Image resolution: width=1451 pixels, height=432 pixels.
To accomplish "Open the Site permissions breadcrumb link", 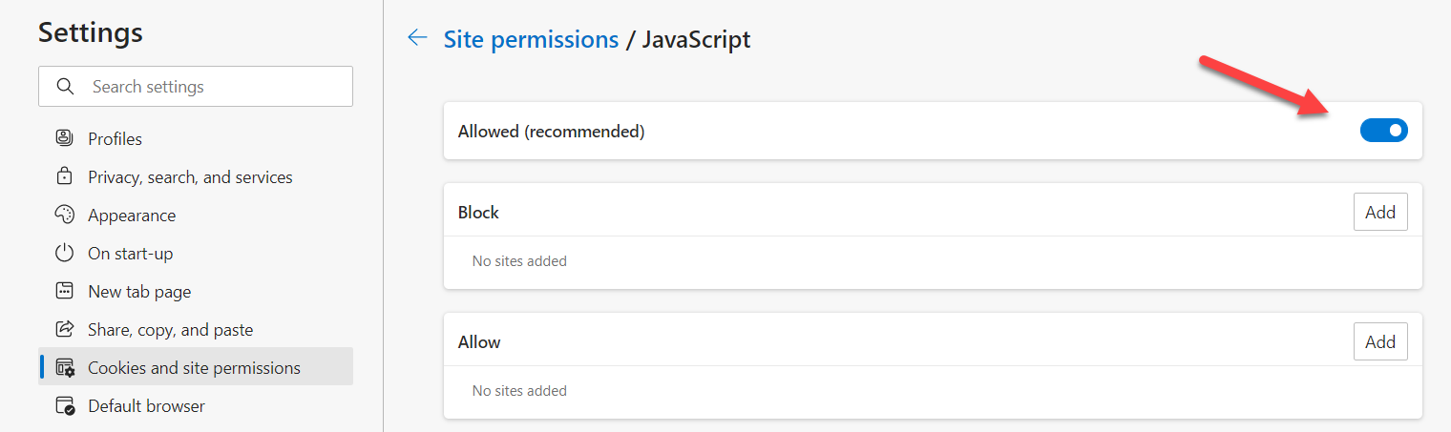I will (531, 39).
